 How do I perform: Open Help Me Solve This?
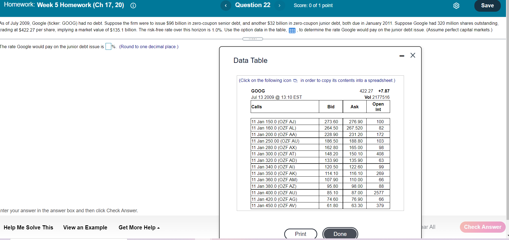(x=28, y=227)
